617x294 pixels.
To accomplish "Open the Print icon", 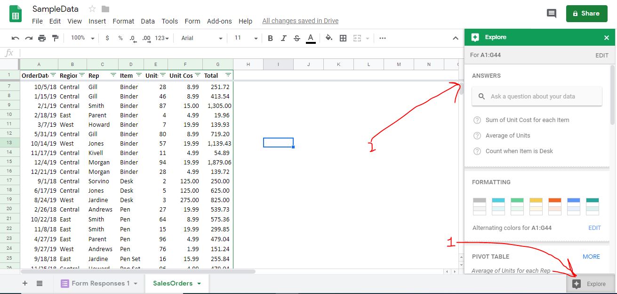I will [41, 38].
